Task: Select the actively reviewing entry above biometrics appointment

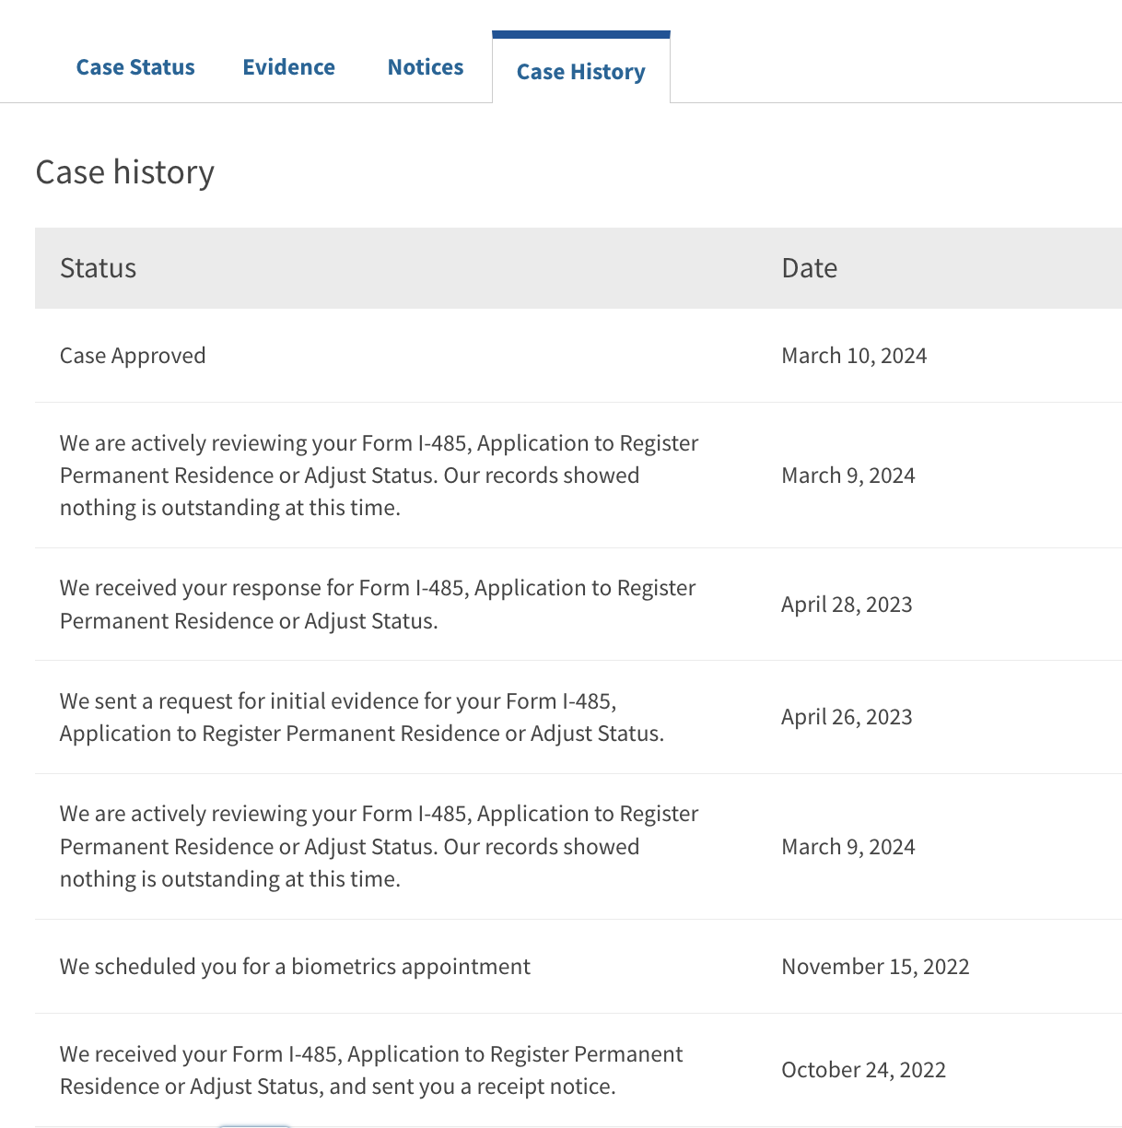Action: (380, 847)
